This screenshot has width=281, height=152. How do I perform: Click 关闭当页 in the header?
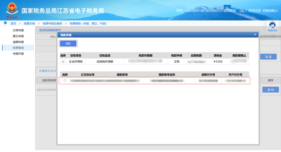pyautogui.click(x=254, y=11)
